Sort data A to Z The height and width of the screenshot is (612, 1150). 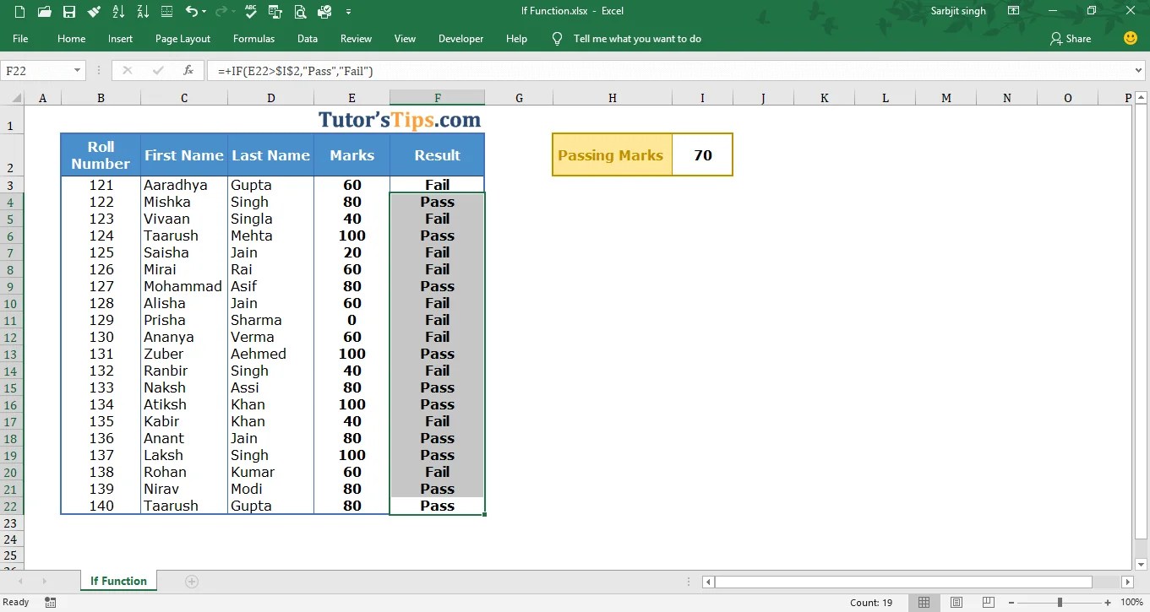click(119, 11)
